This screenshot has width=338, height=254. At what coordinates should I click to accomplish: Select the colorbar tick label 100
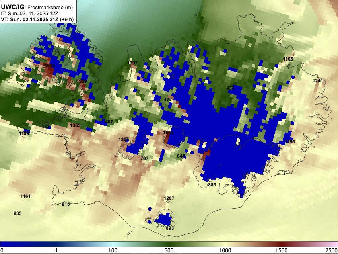(x=113, y=250)
